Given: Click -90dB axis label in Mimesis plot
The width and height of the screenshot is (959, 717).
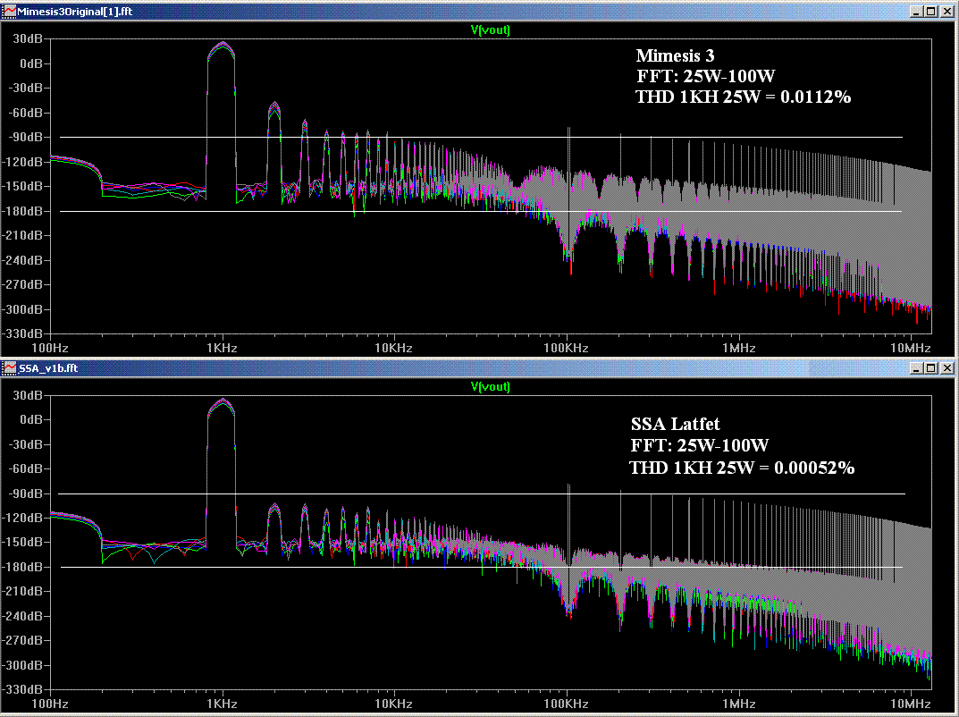Looking at the screenshot, I should (x=25, y=137).
